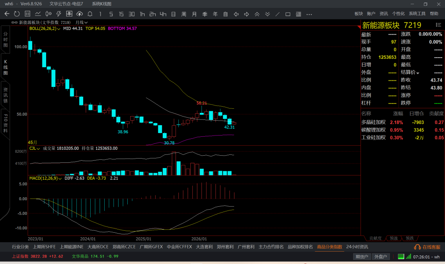The width and height of the screenshot is (445, 264).
Task: Switch to the 分时图 side tab
Action: (5, 40)
